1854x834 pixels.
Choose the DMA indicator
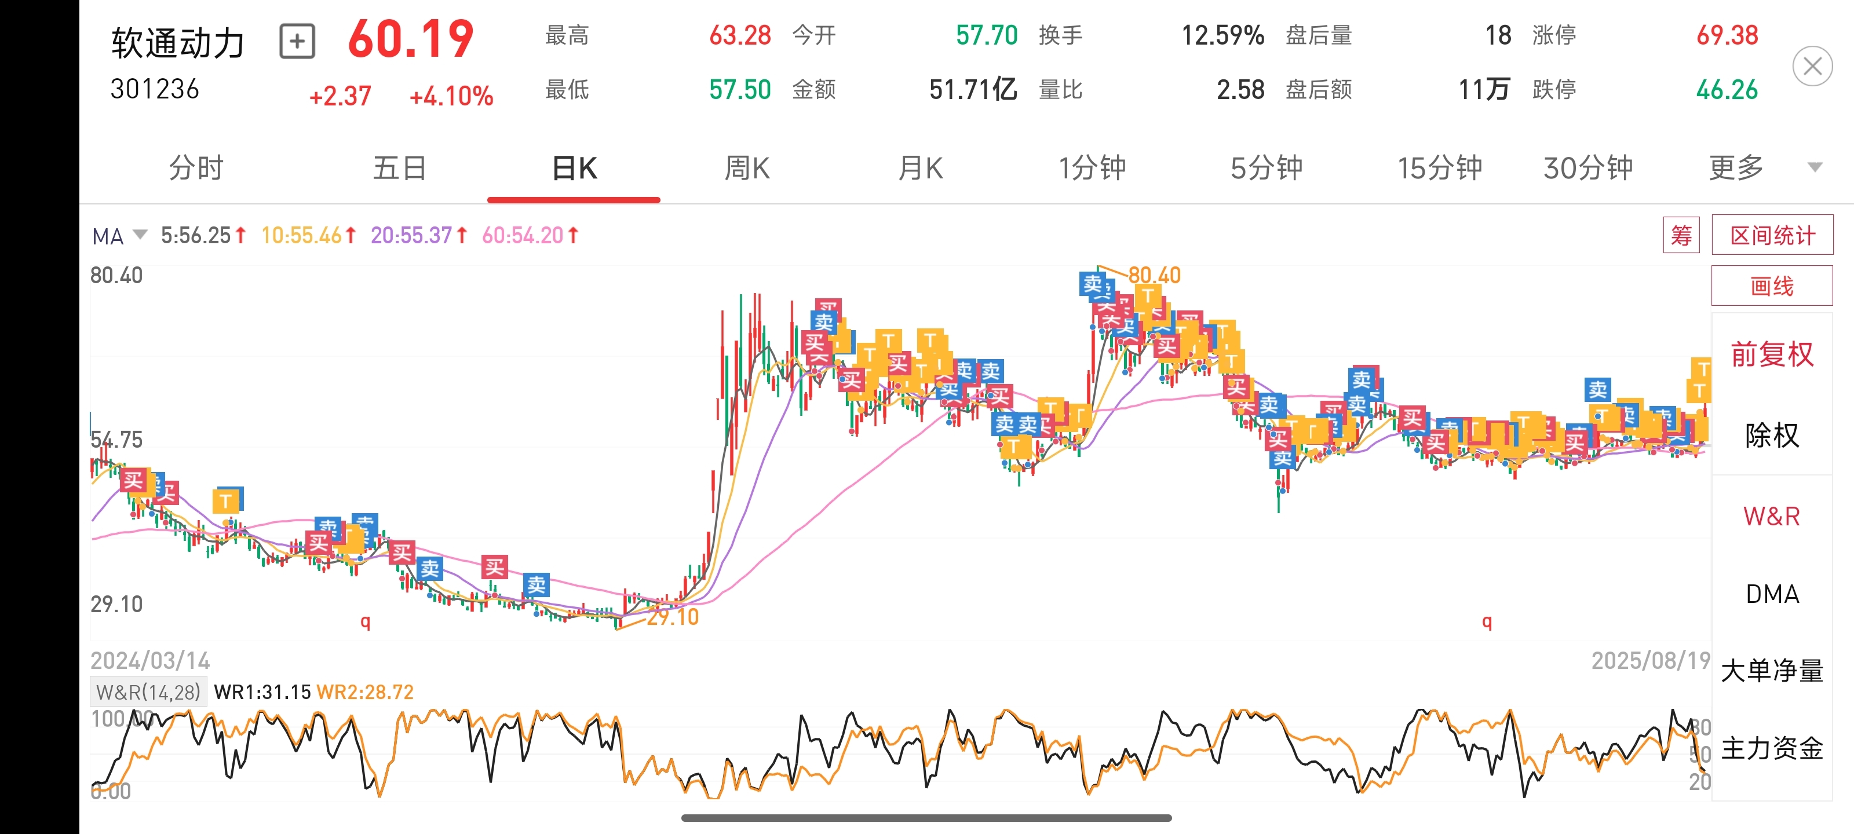coord(1772,594)
